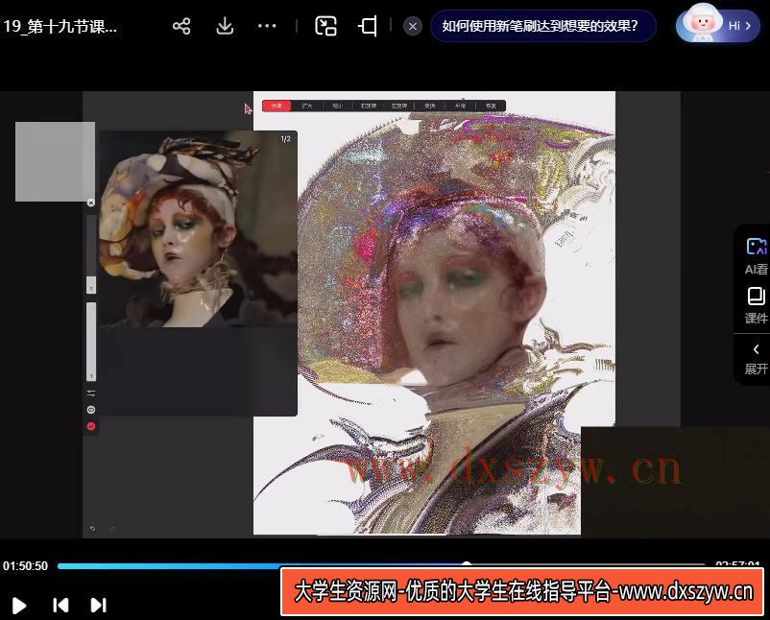
Task: Click the picture-in-picture window icon
Action: tap(325, 26)
